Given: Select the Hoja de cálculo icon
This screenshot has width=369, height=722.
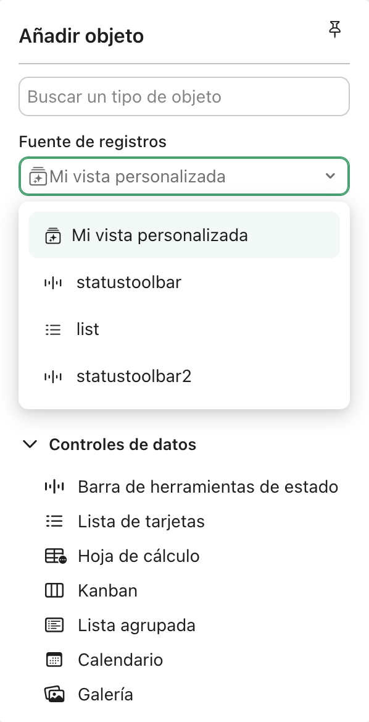Looking at the screenshot, I should click(x=54, y=556).
